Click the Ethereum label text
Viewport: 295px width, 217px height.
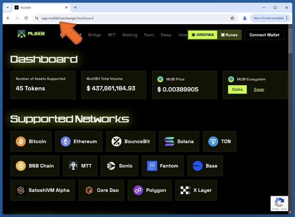pyautogui.click(x=85, y=141)
